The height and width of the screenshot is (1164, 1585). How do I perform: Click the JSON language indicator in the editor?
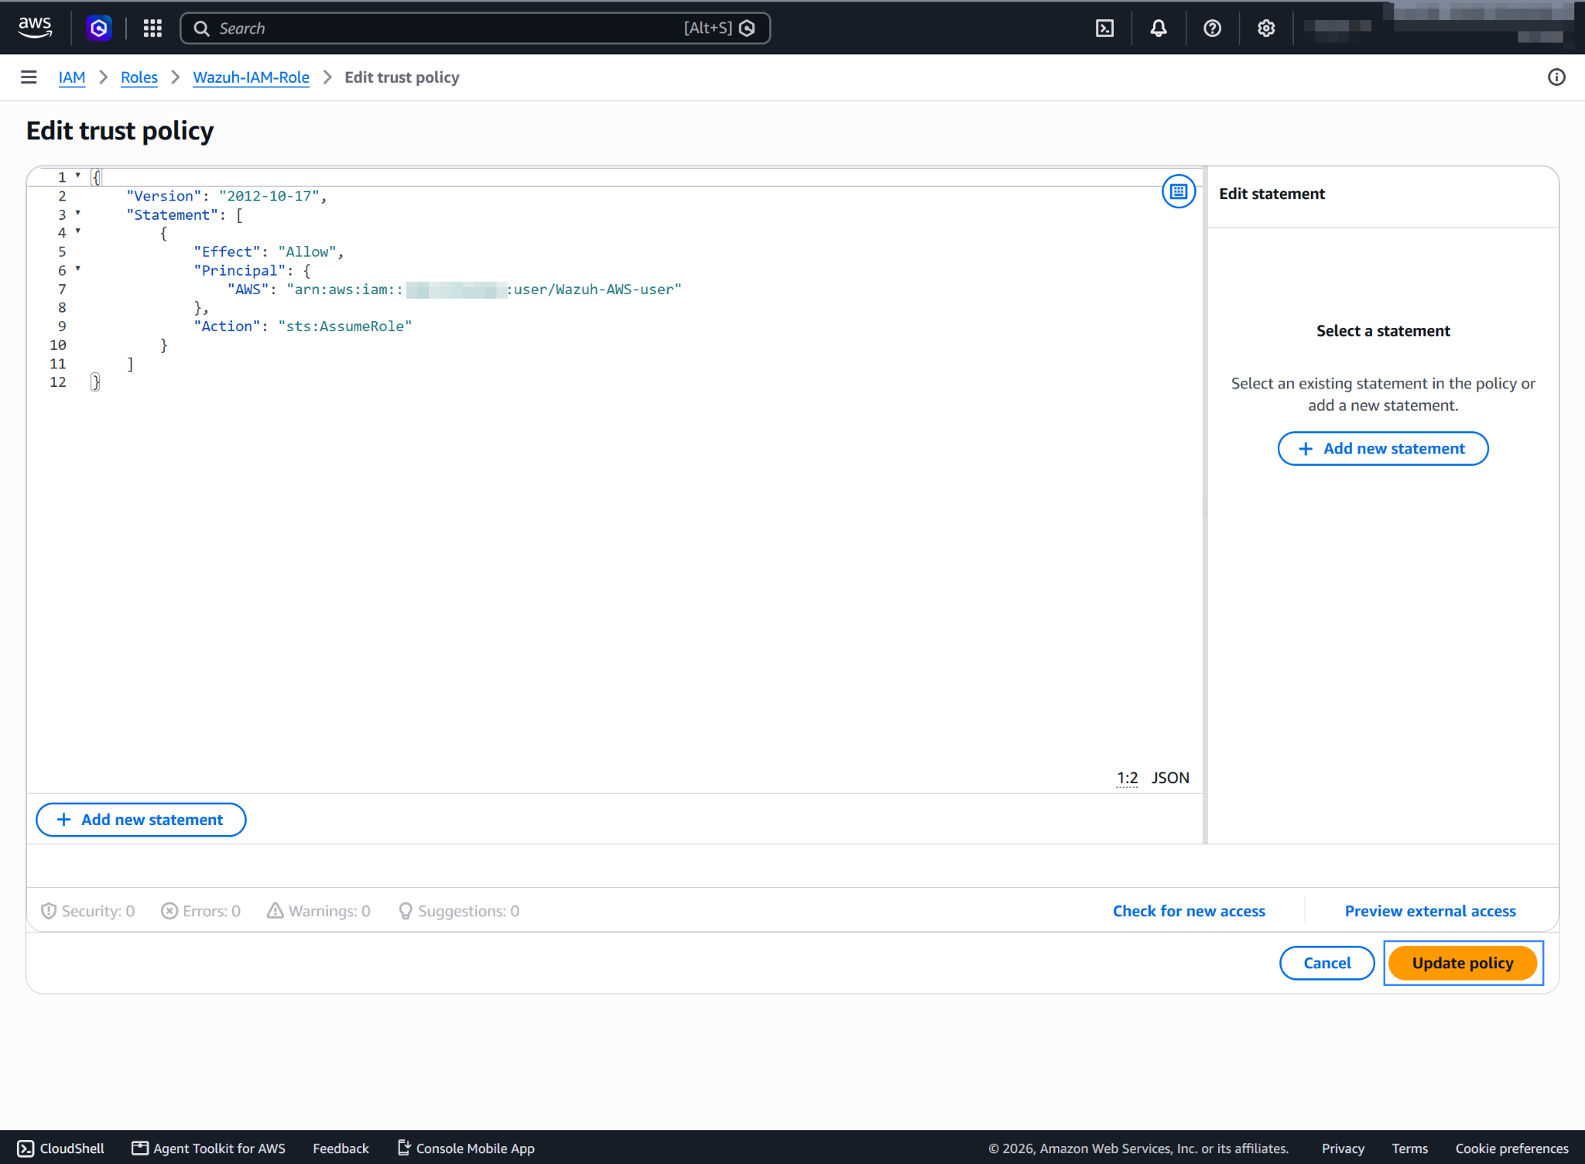1170,778
